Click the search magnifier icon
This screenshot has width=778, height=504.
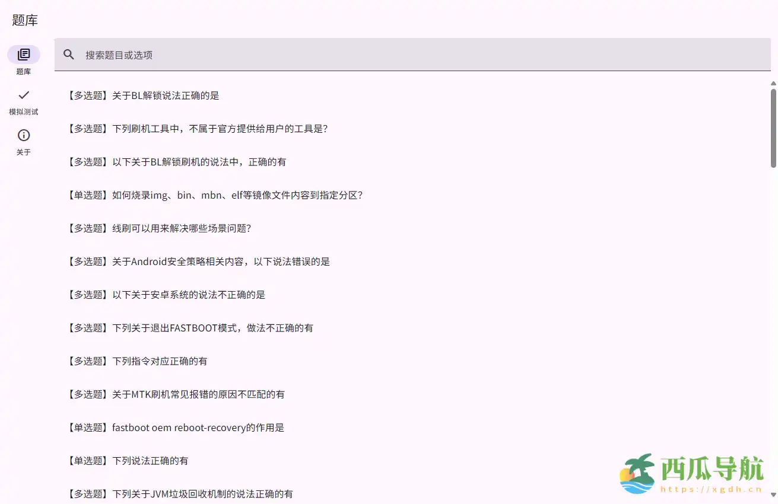pyautogui.click(x=68, y=54)
